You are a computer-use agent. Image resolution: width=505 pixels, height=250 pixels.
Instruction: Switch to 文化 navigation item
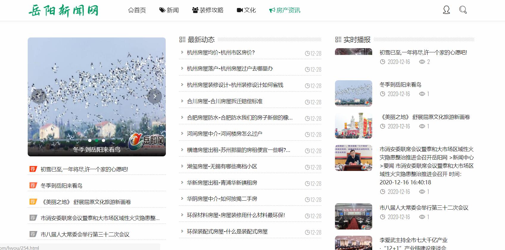246,10
